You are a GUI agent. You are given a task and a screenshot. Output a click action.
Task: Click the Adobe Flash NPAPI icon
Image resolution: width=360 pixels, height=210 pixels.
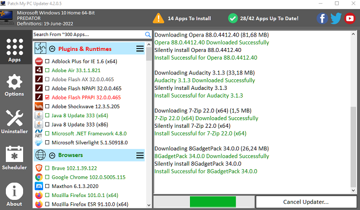(39, 88)
